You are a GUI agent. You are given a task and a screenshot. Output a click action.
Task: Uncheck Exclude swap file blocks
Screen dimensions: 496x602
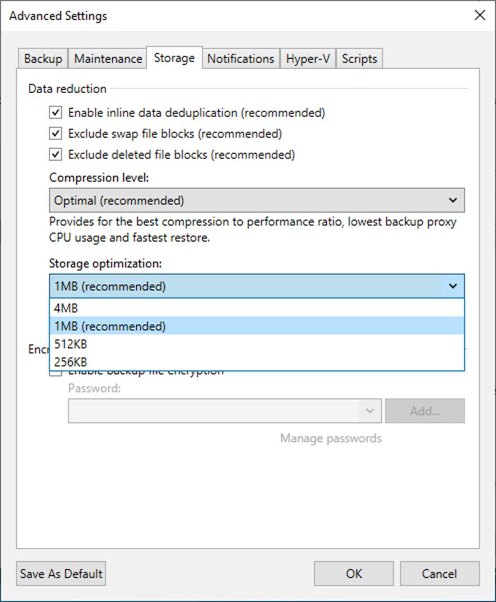click(55, 133)
